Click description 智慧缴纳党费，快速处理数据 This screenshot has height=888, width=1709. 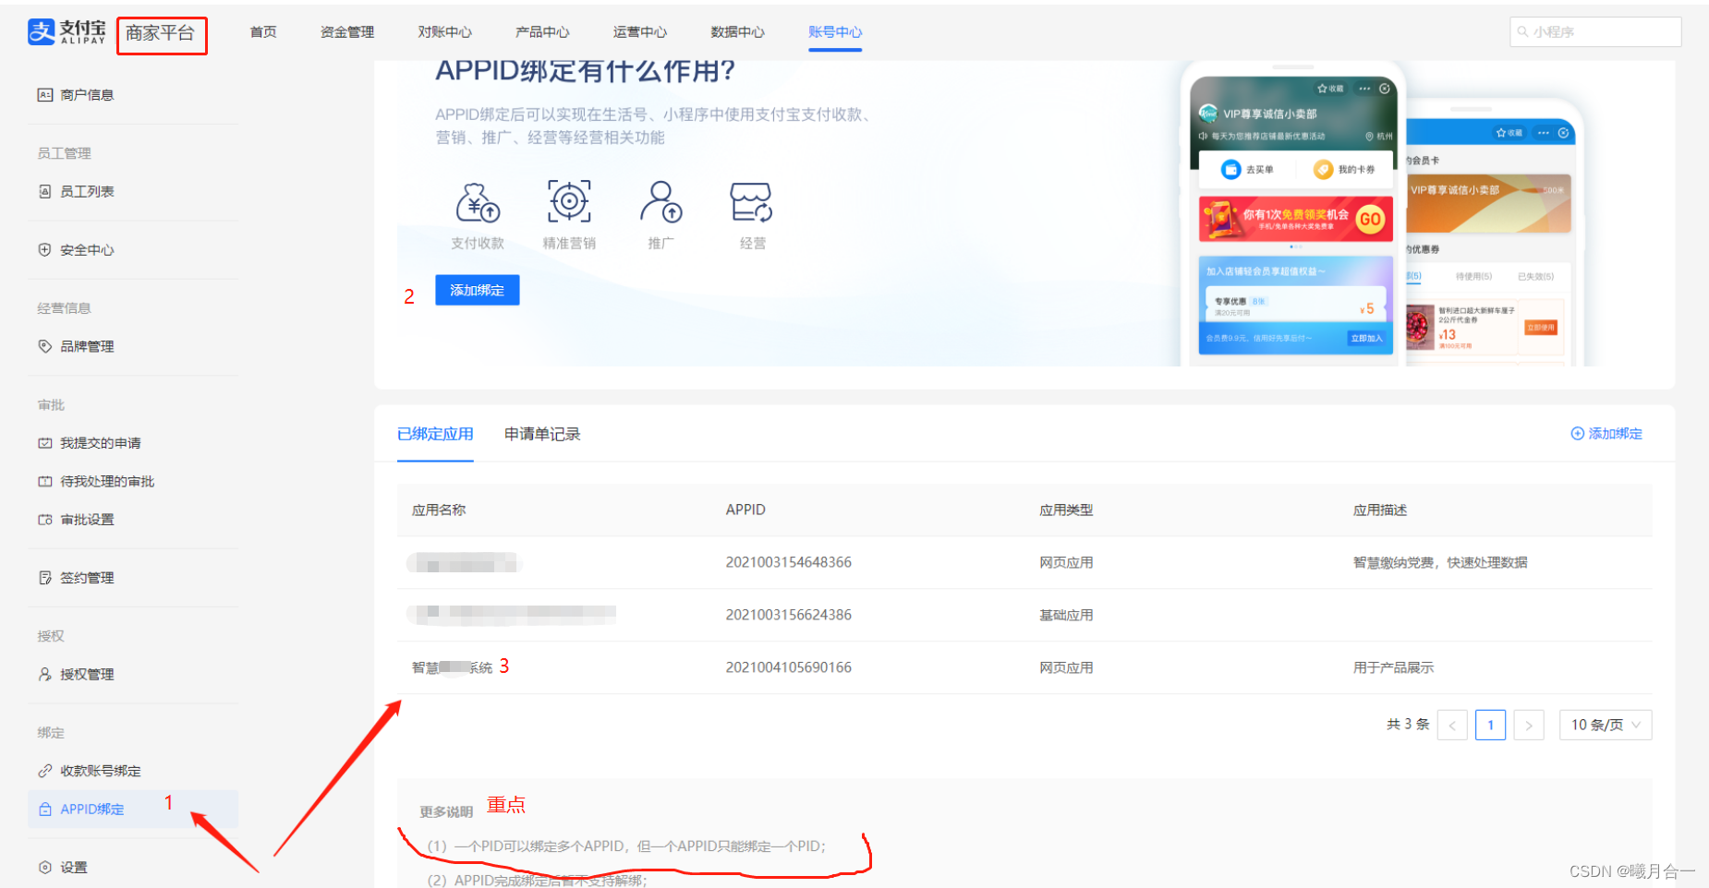(x=1440, y=563)
